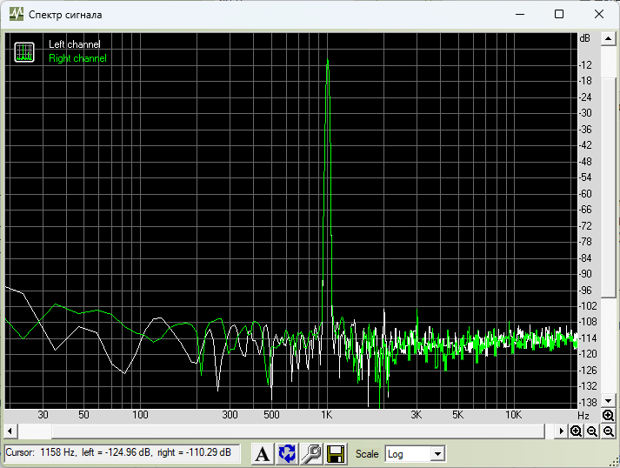Open the Scale Log dropdown arrow
Screen dimensions: 620x468
point(437,454)
